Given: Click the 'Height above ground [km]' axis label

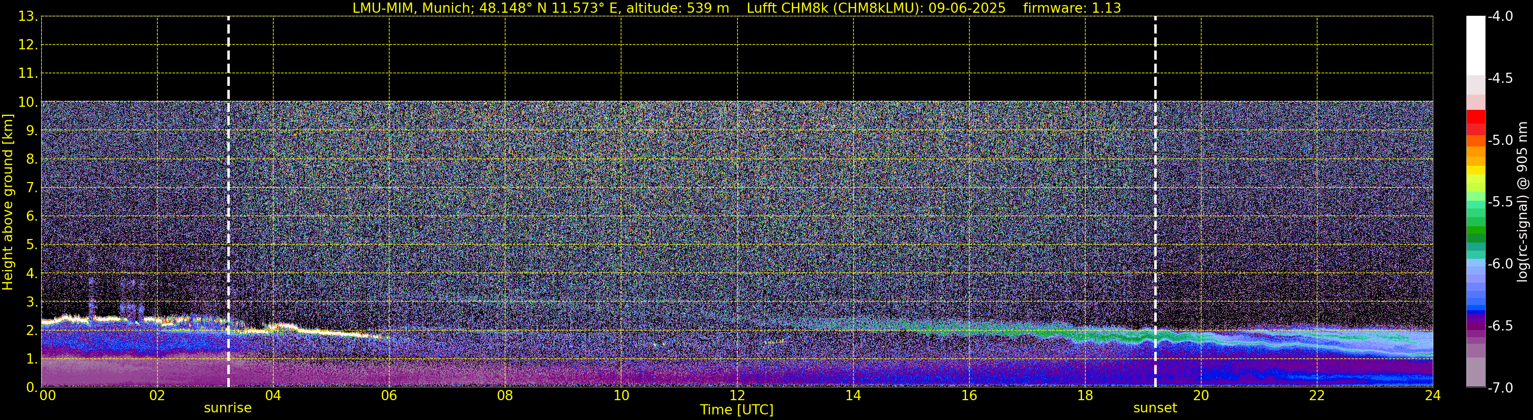Looking at the screenshot, I should [8, 202].
